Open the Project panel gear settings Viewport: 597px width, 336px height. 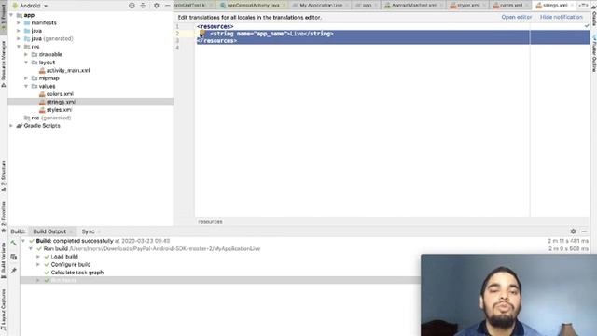click(157, 6)
